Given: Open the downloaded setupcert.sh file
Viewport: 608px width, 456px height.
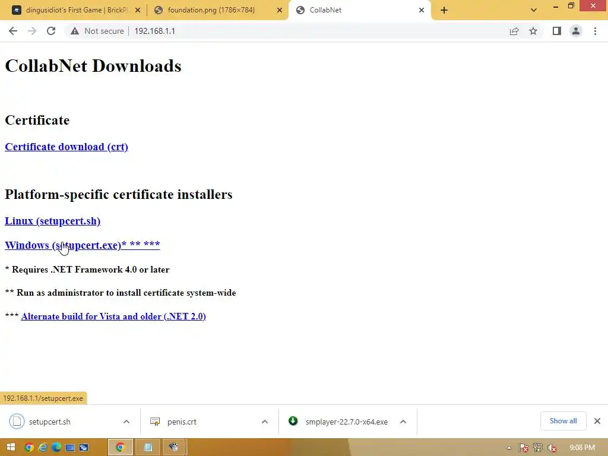Looking at the screenshot, I should 50,422.
